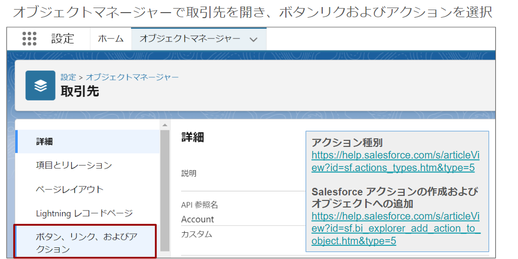Select 詳細 in the sidebar
The width and height of the screenshot is (518, 259).
(88, 141)
